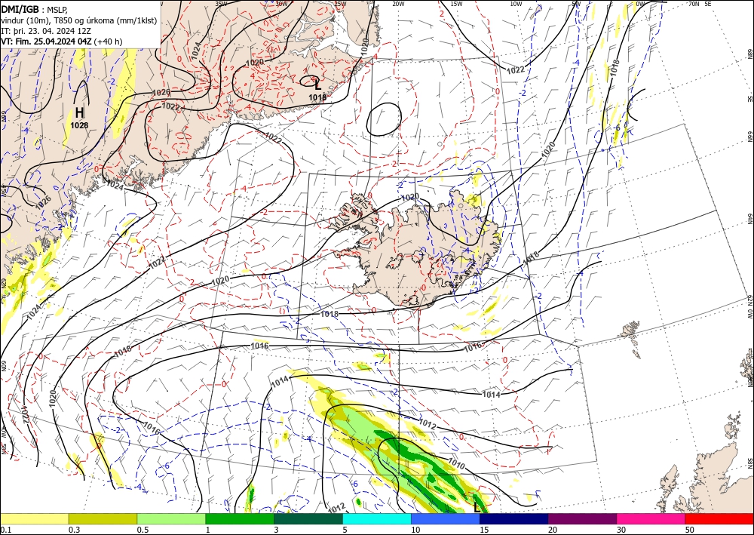Click the '50' legend value

pyautogui.click(x=690, y=530)
